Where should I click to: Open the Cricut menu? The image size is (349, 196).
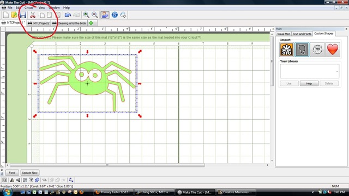tap(28, 8)
